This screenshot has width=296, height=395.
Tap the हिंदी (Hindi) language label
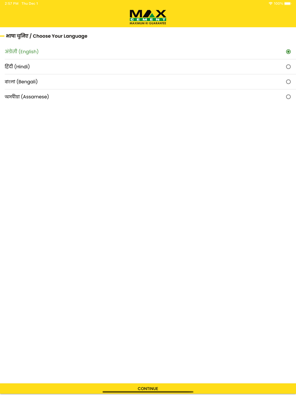(x=17, y=67)
